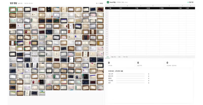Click the 보관 progress bar
Screen dimensions: 203x105
pos(130,83)
